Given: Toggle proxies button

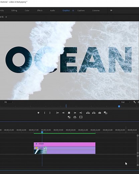Looking at the screenshot, I should coord(69,117).
